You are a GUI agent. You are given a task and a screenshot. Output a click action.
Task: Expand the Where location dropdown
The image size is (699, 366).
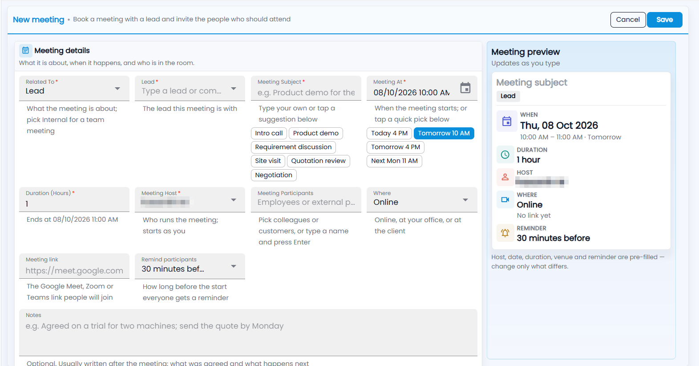422,199
